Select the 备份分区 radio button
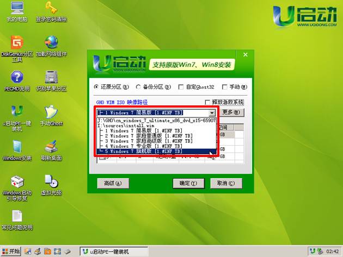 pyautogui.click(x=138, y=86)
